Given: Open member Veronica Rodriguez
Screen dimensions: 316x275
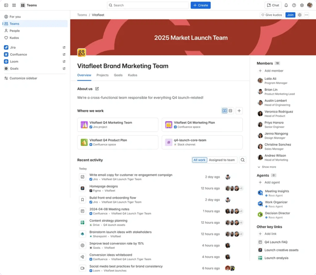Looking at the screenshot, I should pyautogui.click(x=275, y=114).
